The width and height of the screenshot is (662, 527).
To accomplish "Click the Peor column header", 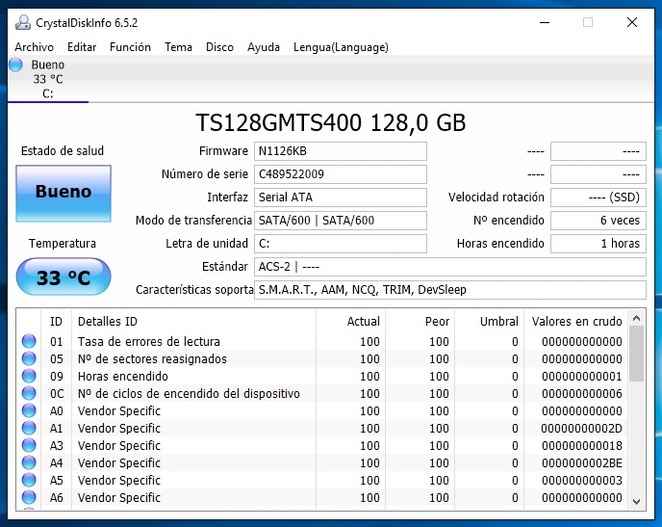I will click(x=420, y=322).
